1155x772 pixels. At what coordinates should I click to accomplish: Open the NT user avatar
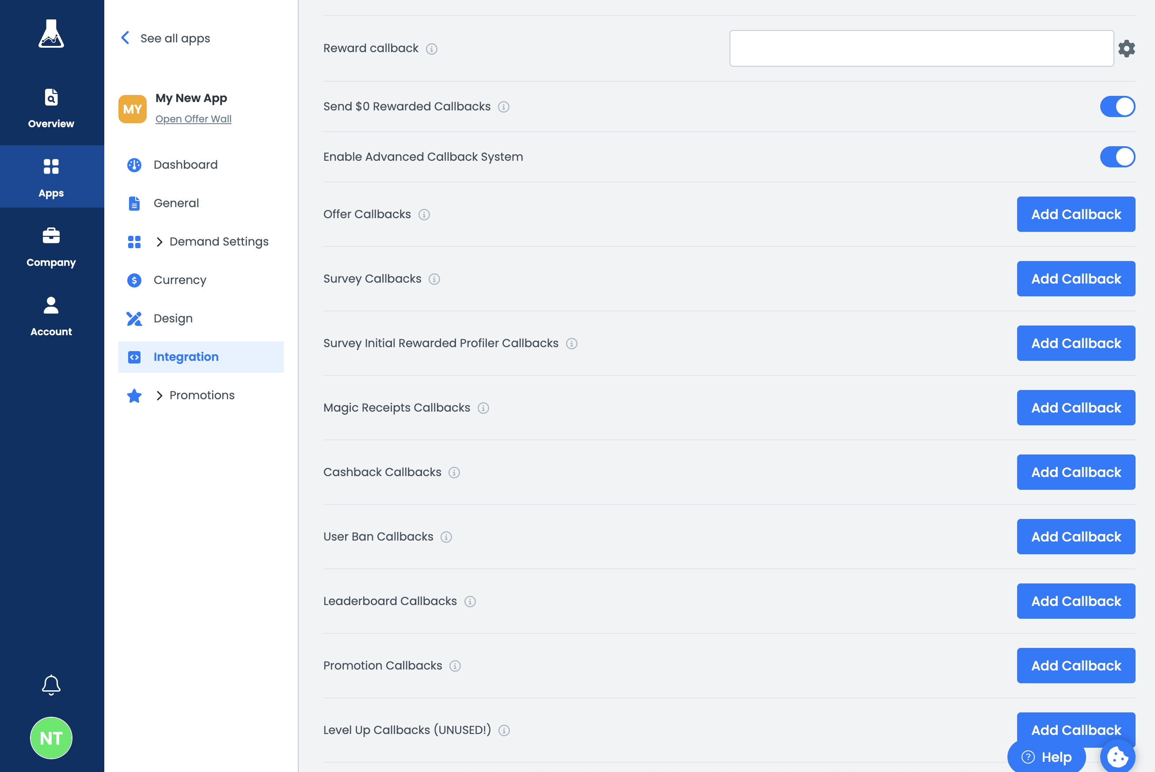point(51,738)
